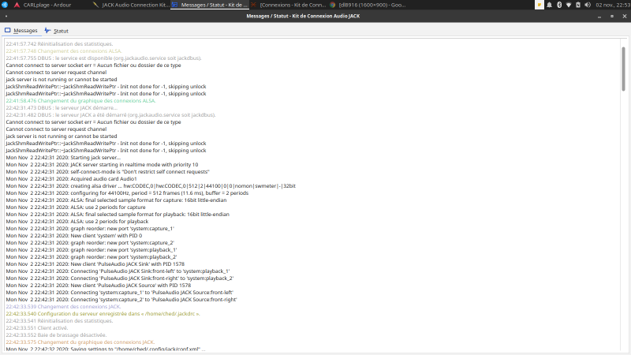Click the line 'Changement du graphique des connexions JACK.'
Viewport: 631px width, 355px height.
pyautogui.click(x=80, y=342)
